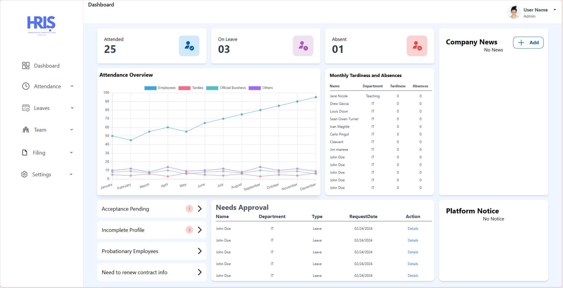Click Jim manese in tardiness table
Screen dimensions: 563x288
pyautogui.click(x=339, y=150)
